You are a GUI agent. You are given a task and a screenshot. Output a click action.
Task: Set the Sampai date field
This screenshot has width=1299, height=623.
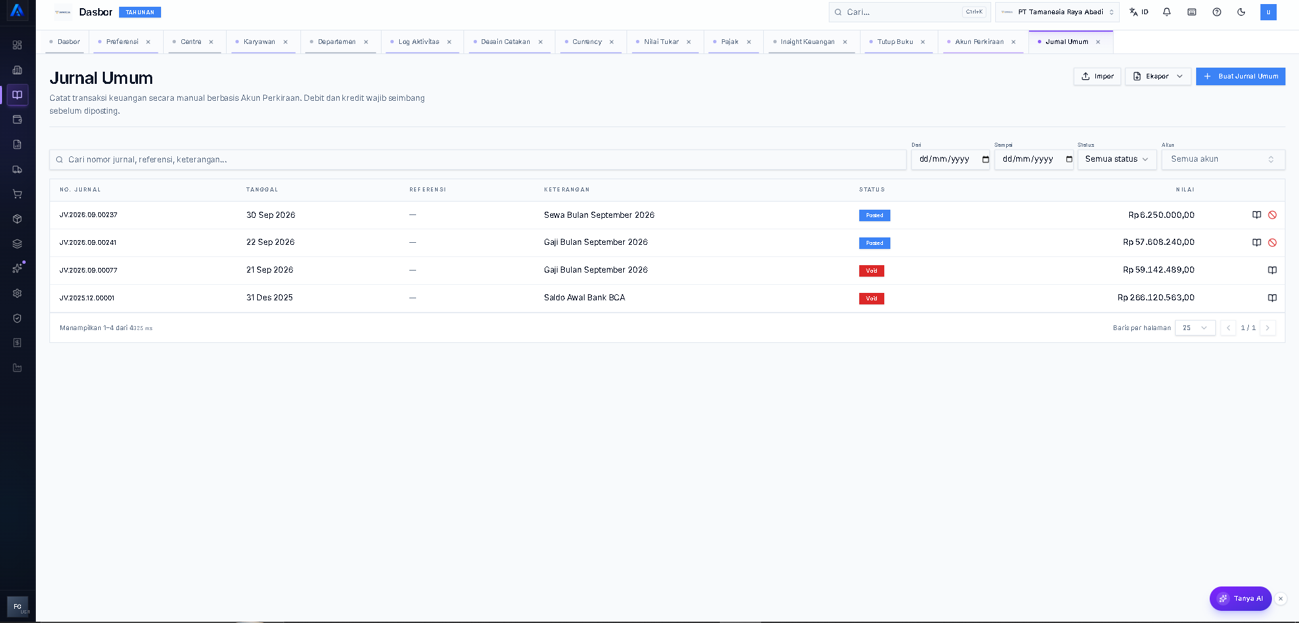pyautogui.click(x=1034, y=160)
